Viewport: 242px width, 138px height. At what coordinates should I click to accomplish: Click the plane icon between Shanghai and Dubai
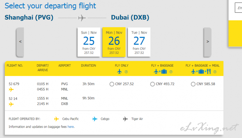click(82, 18)
